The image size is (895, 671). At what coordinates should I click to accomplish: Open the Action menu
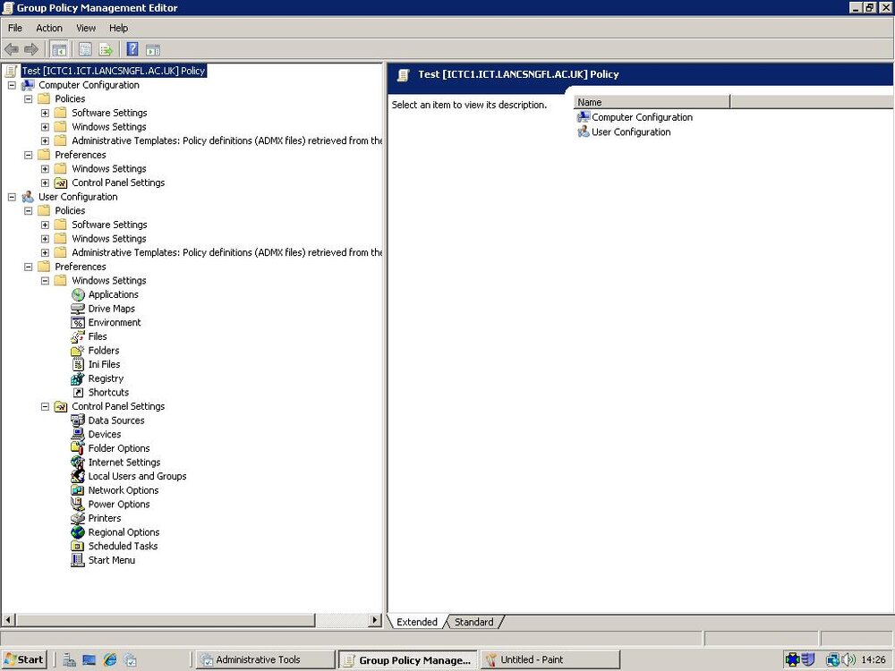[49, 28]
